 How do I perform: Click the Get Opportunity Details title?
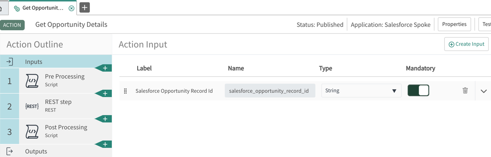(x=71, y=25)
